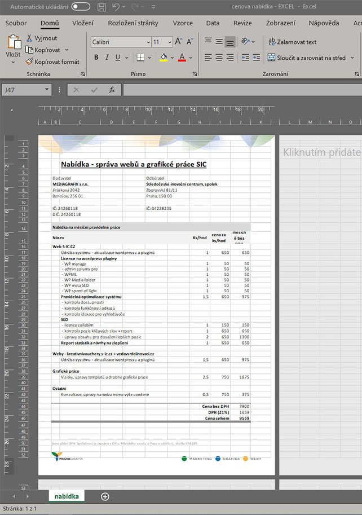
Task: Open the font size dropdown
Action: point(169,42)
